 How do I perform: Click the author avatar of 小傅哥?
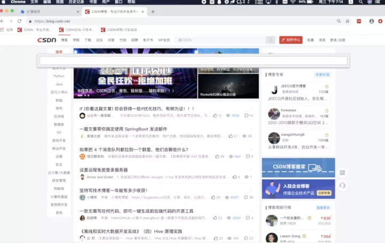tap(82, 197)
